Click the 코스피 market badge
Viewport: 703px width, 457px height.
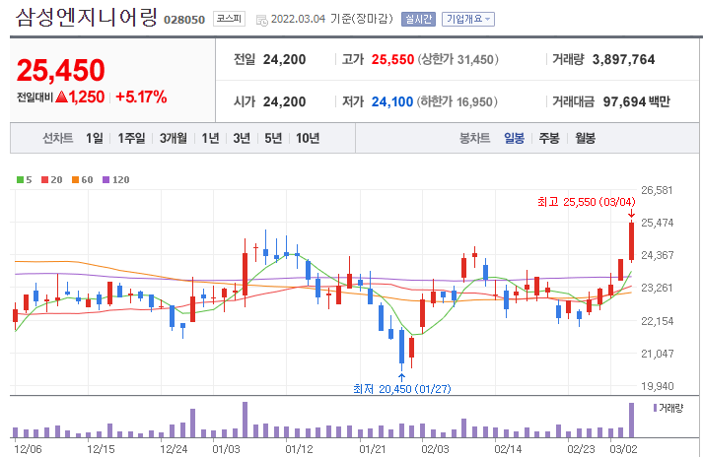click(229, 19)
